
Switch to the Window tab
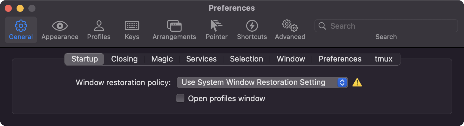(x=291, y=59)
